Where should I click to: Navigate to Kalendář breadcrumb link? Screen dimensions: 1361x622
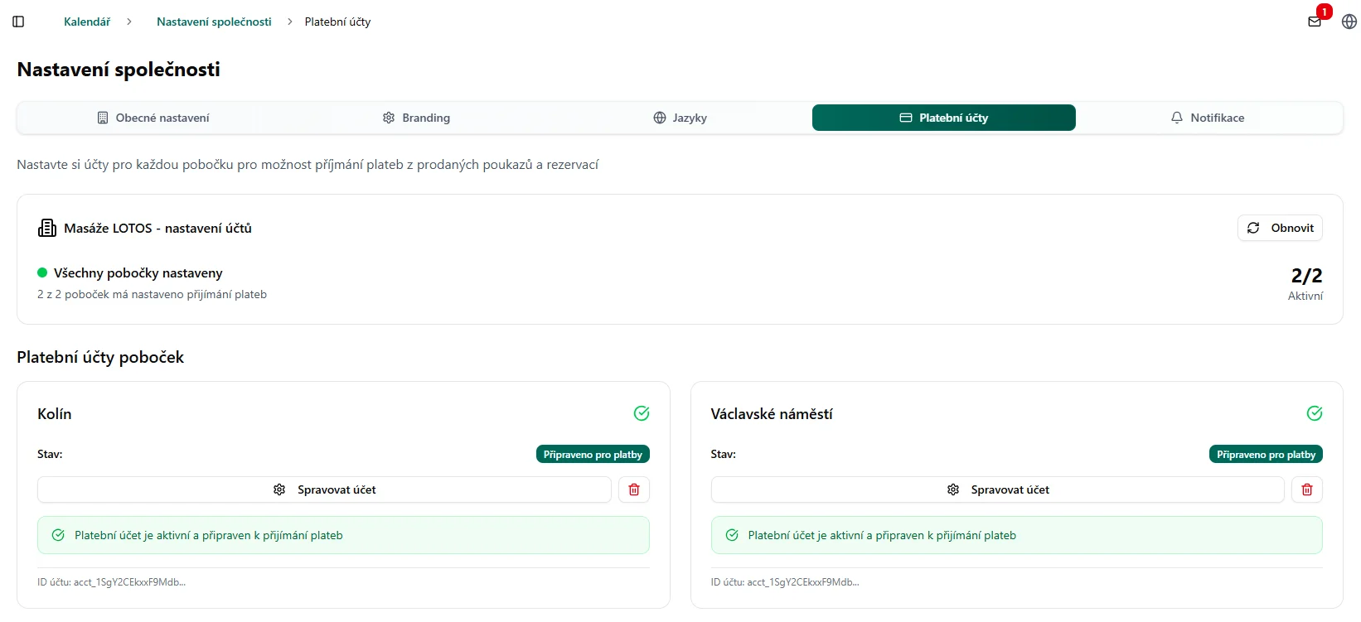[87, 22]
